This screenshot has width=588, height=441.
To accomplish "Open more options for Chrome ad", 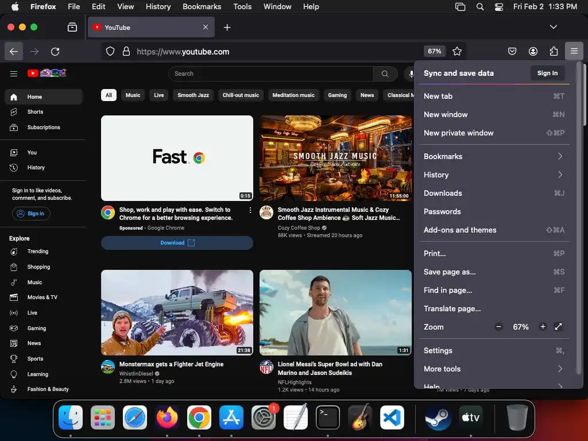I will (250, 210).
